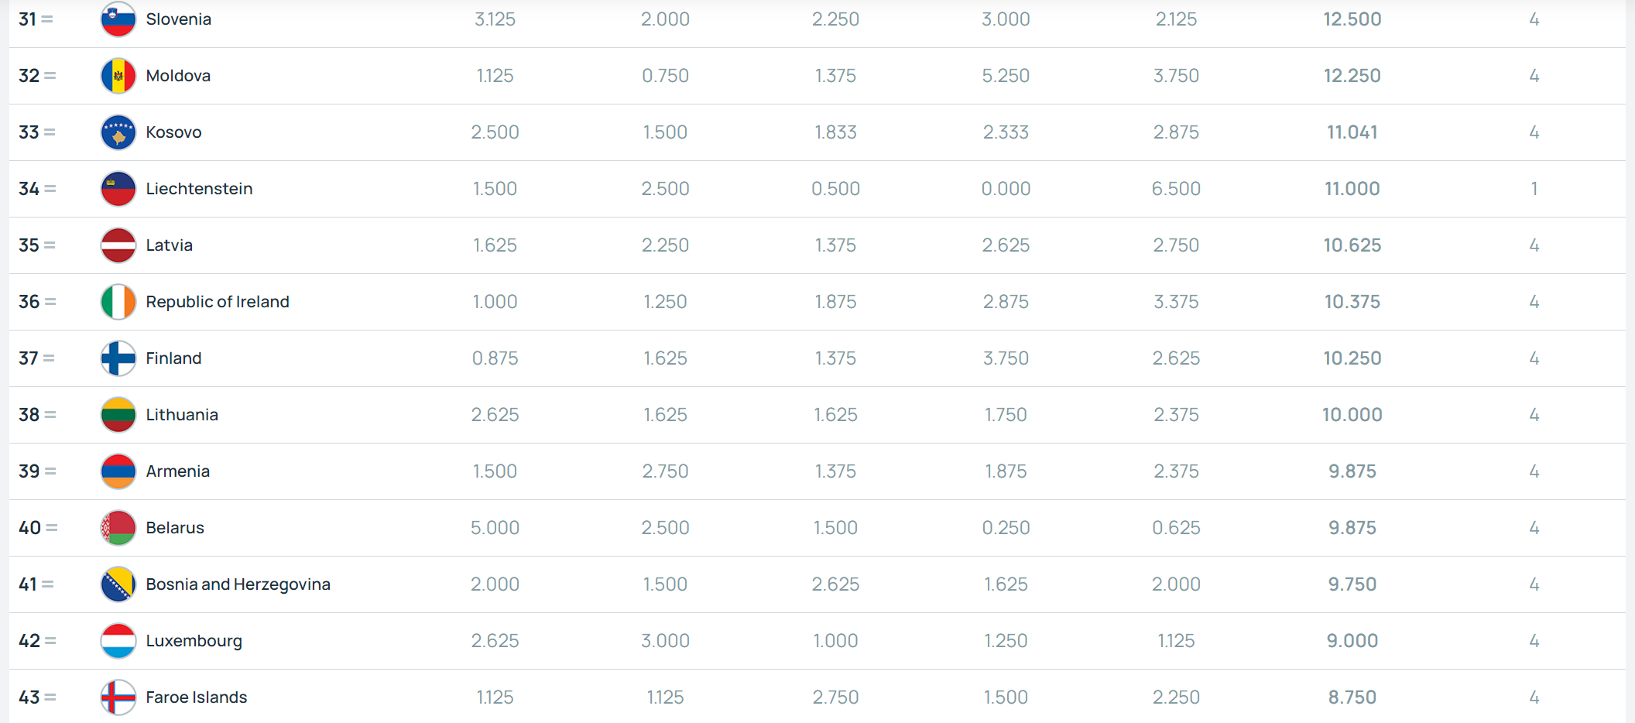1635x723 pixels.
Task: Click rank 40 position indicator
Action: point(38,528)
